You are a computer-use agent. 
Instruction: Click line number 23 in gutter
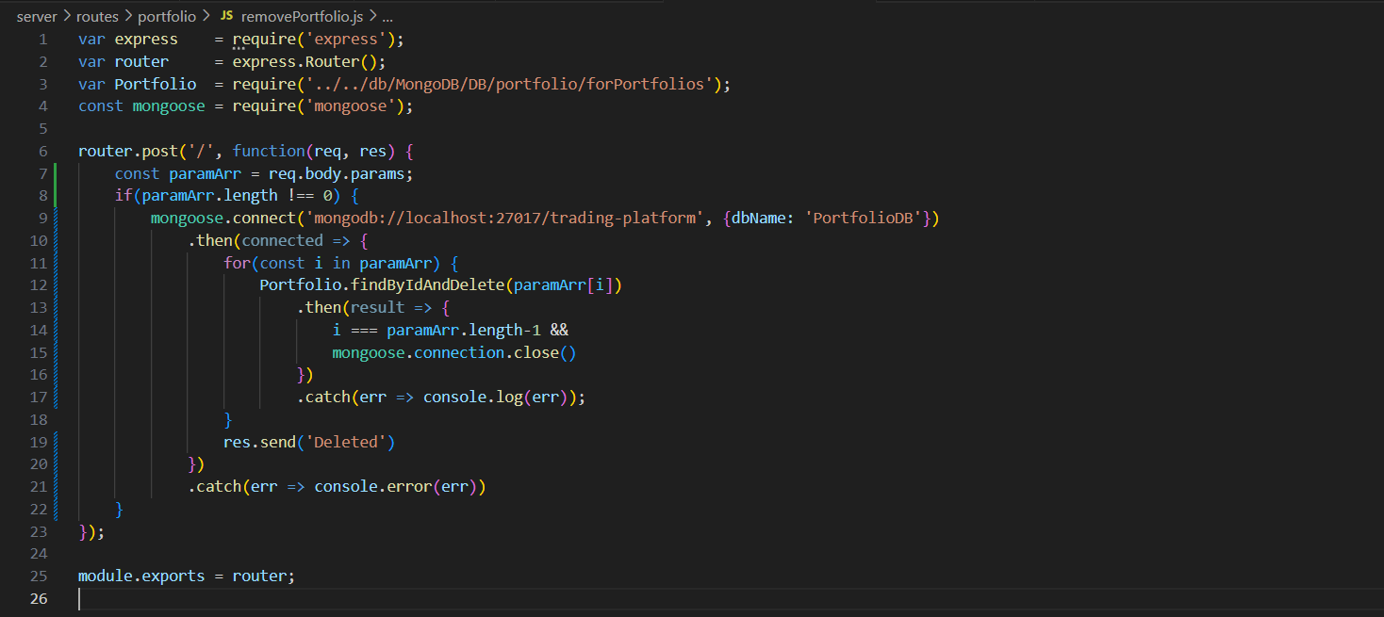(39, 531)
